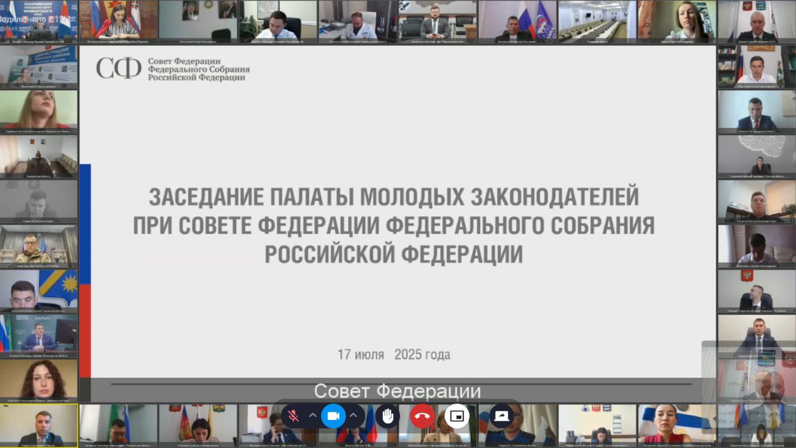796x448 pixels.
Task: Select the yellow-bordered active speaker thumbnail
Action: (39, 426)
